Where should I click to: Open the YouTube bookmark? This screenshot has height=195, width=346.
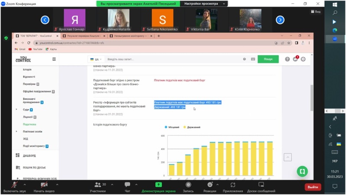[35, 49]
